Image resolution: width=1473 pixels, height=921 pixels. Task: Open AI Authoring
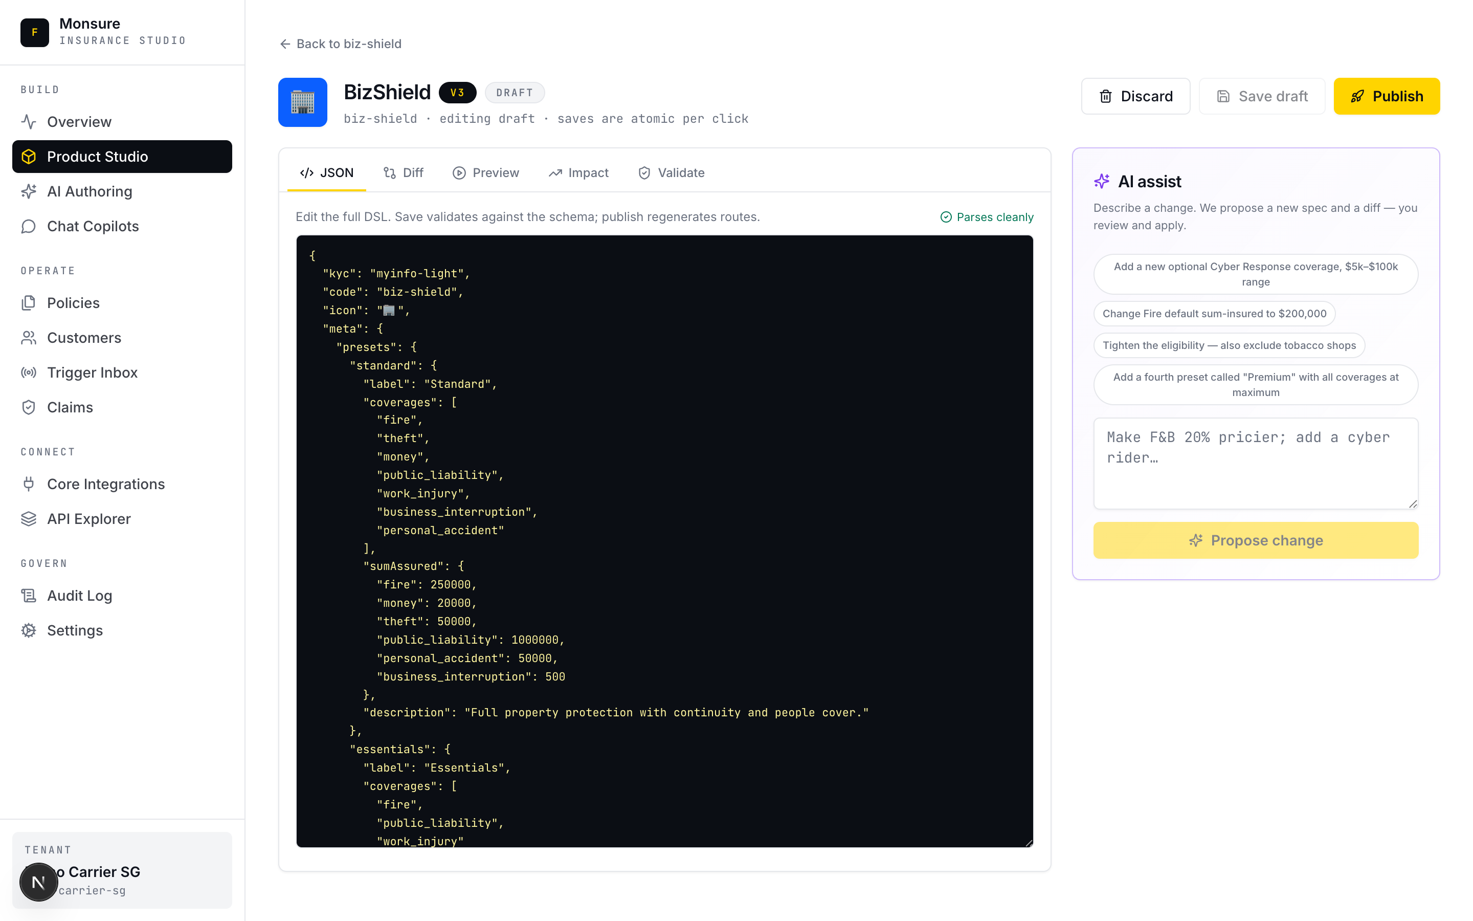pos(90,191)
